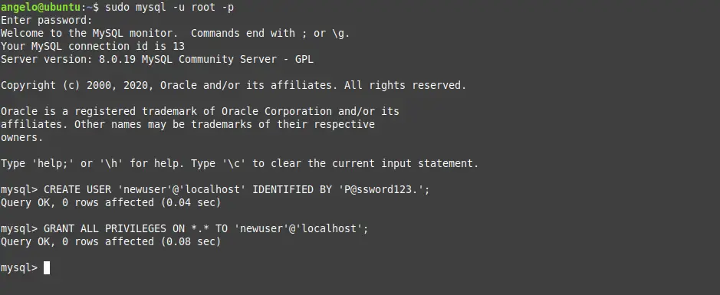
Task: Click the block cursor after the mysql> prompt
Action: point(46,267)
